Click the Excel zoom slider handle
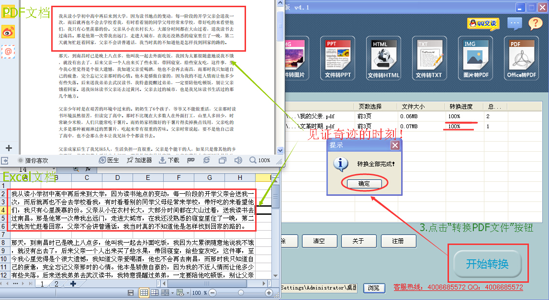The width and height of the screenshot is (549, 300). [241, 293]
